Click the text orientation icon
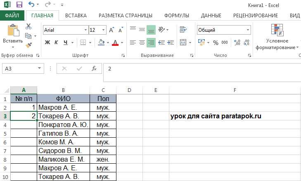This screenshot has height=181, width=301. tap(161, 30)
